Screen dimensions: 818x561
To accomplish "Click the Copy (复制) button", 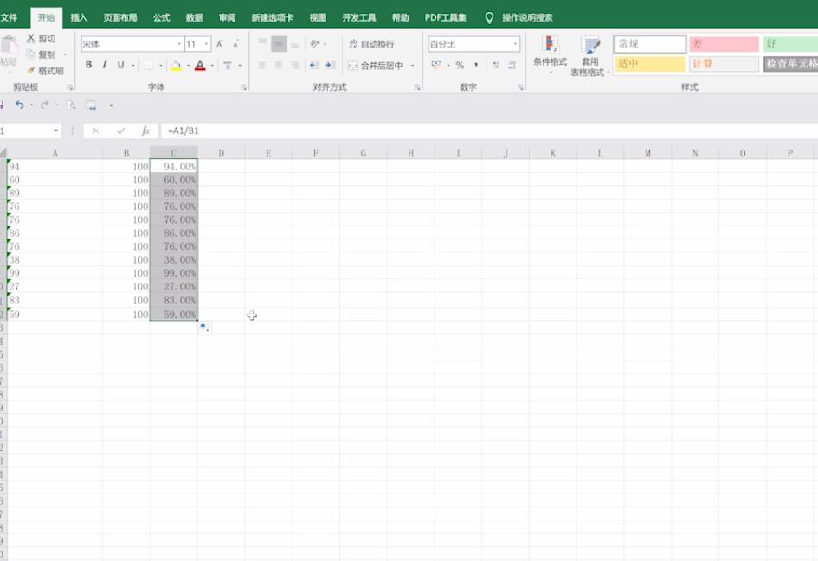I will [41, 54].
